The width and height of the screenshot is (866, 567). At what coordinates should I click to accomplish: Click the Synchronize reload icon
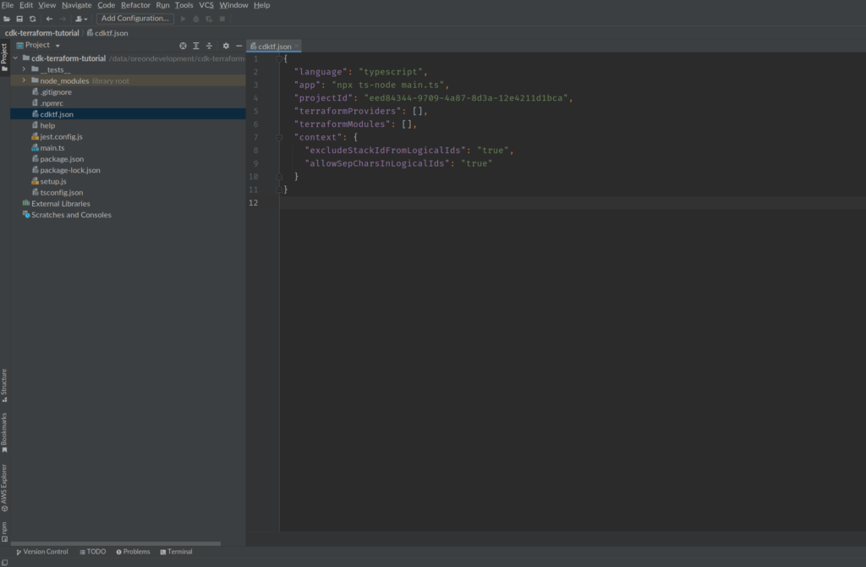[x=33, y=19]
